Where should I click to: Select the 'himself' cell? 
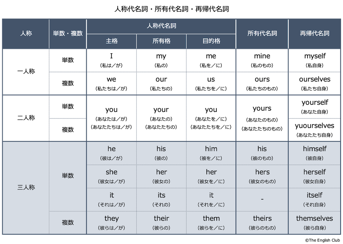(x=315, y=153)
